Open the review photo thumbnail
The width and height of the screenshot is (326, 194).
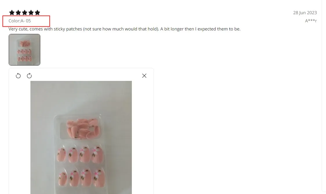click(25, 50)
